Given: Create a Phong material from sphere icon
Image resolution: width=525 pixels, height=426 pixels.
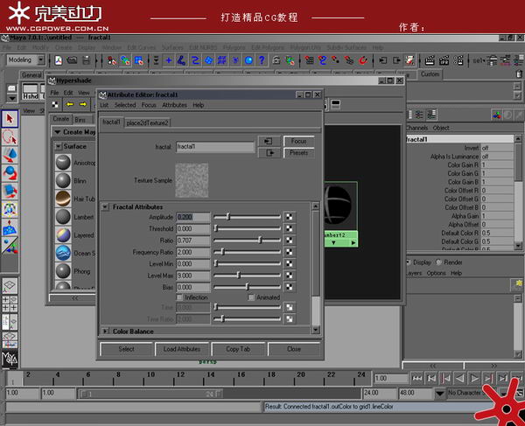Looking at the screenshot, I should 63,270.
